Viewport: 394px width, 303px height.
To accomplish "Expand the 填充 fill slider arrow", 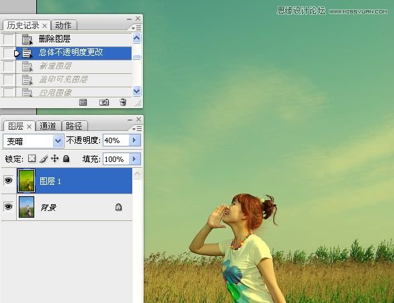I will click(x=134, y=159).
